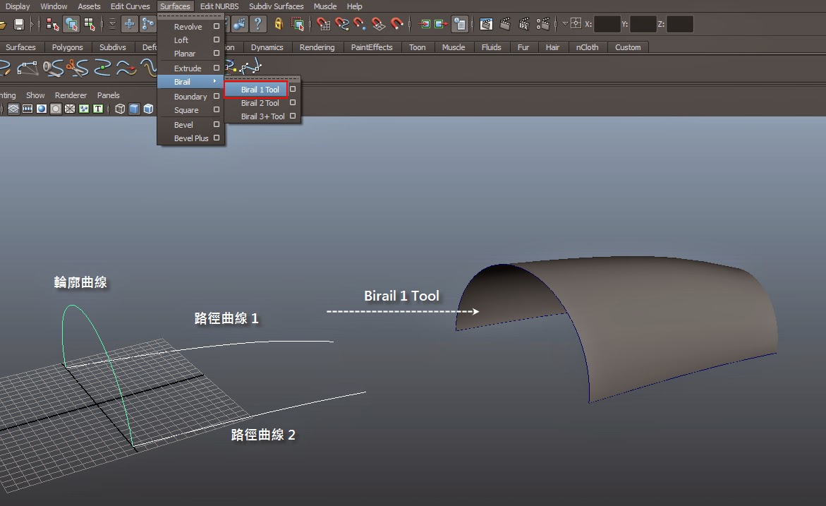Toggle the snap to points magnet
This screenshot has width=826, height=506.
pos(358,23)
